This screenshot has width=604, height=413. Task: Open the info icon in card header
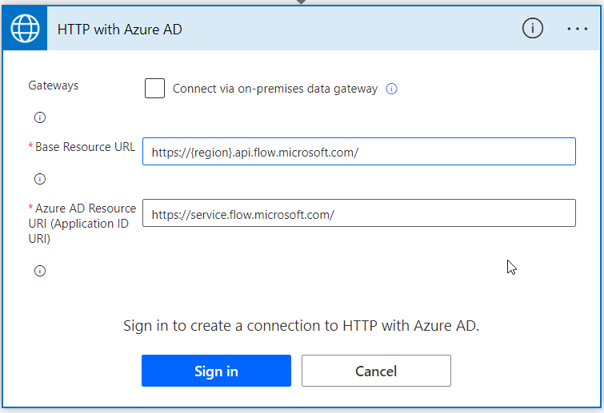click(x=532, y=29)
